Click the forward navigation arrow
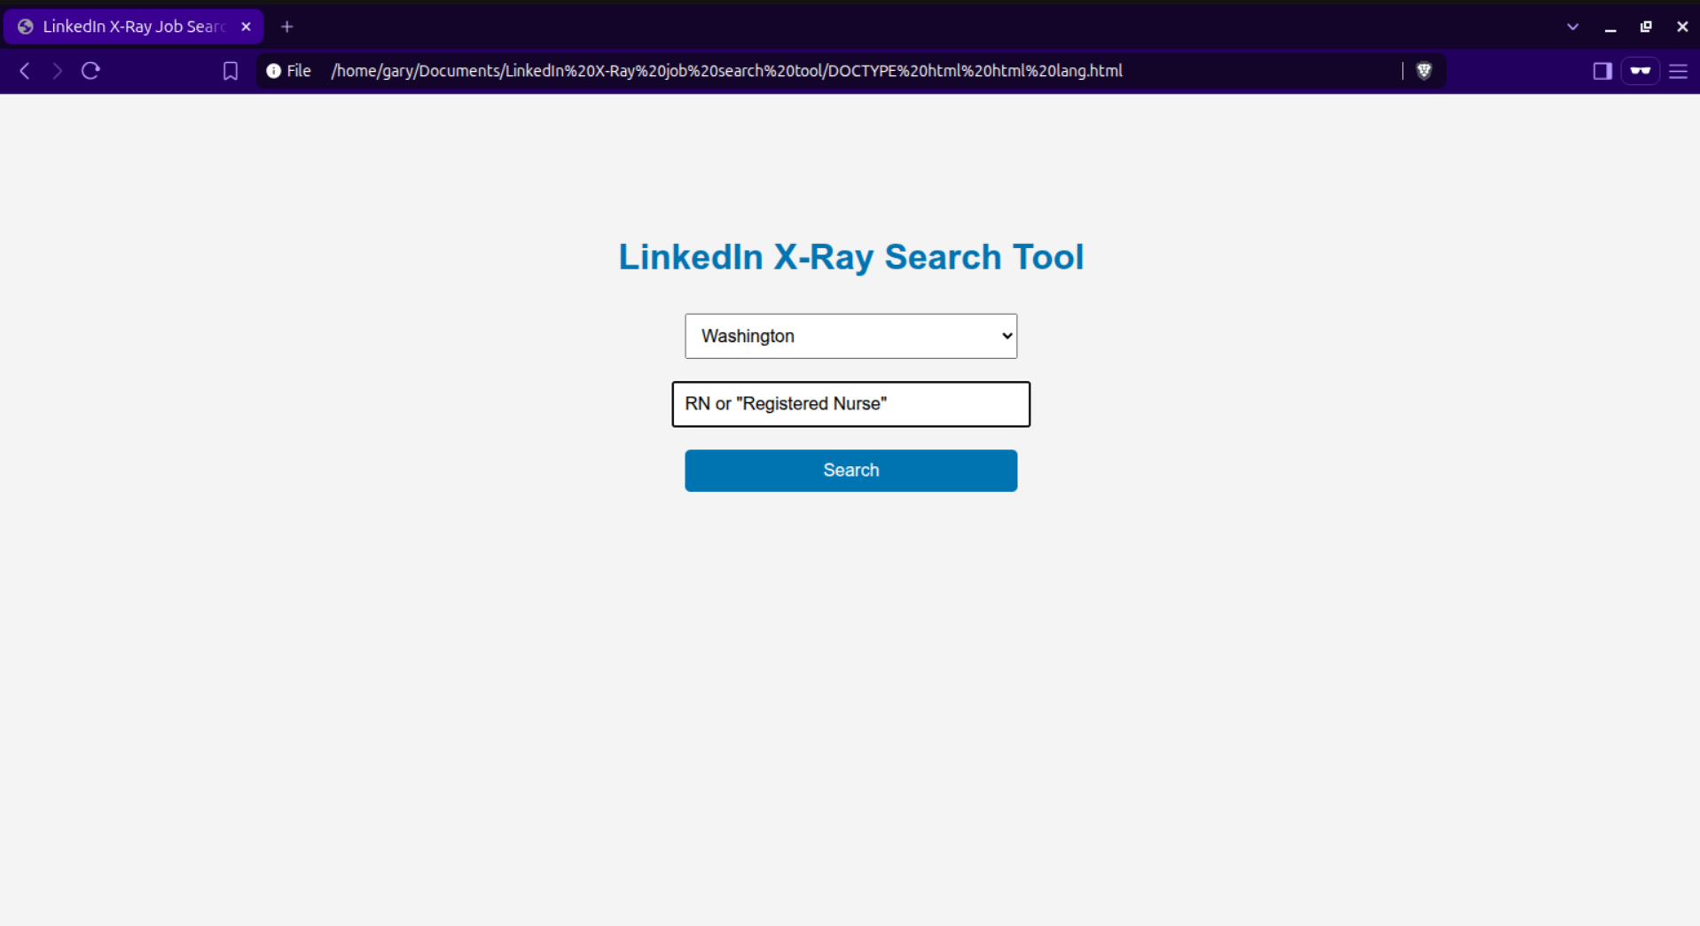Screen dimensions: 1700x926 (x=57, y=71)
